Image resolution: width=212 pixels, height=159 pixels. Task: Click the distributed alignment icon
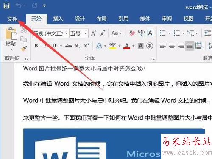click(199, 46)
